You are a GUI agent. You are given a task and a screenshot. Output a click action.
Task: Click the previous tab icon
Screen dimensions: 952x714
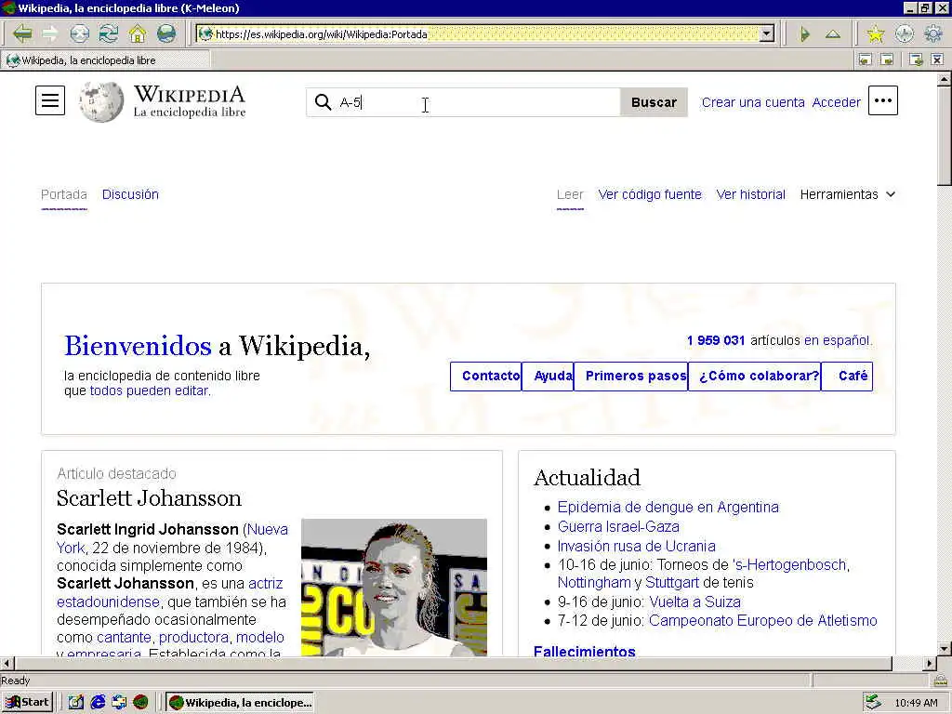point(866,59)
